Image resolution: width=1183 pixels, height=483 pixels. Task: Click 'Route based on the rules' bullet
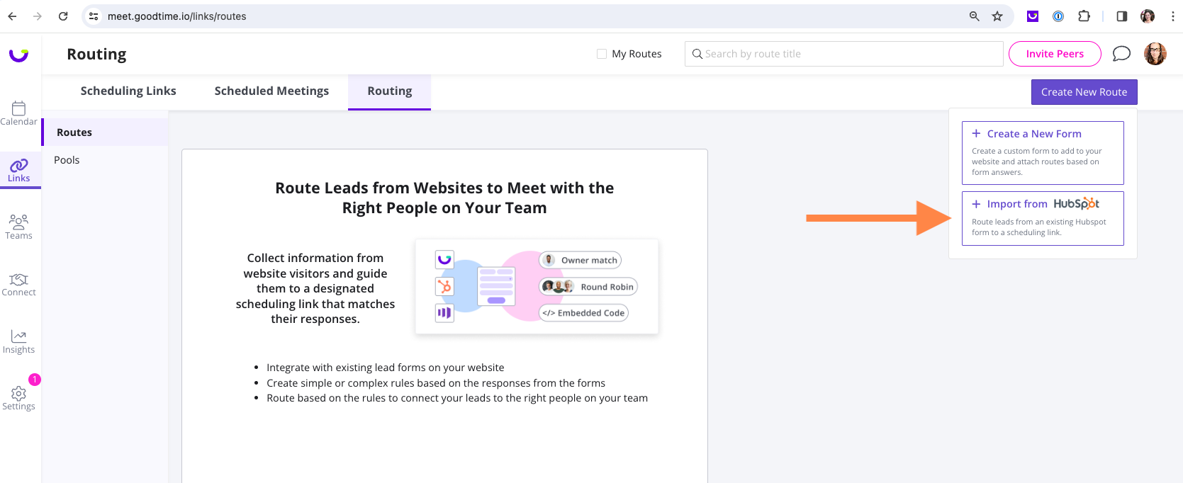(x=457, y=398)
